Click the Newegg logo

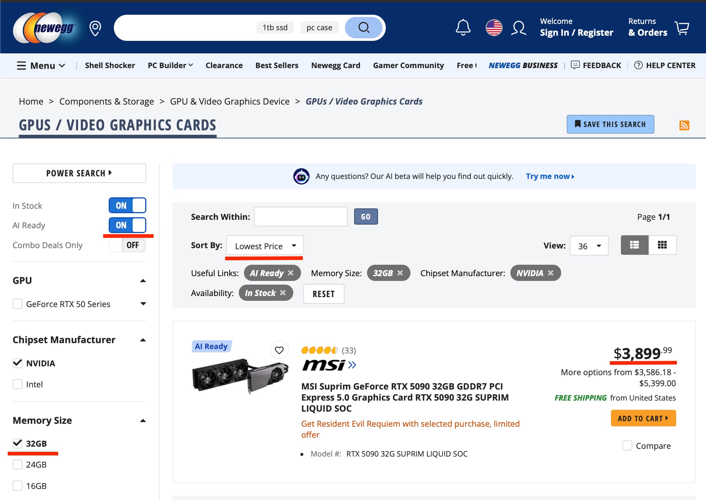coord(44,28)
